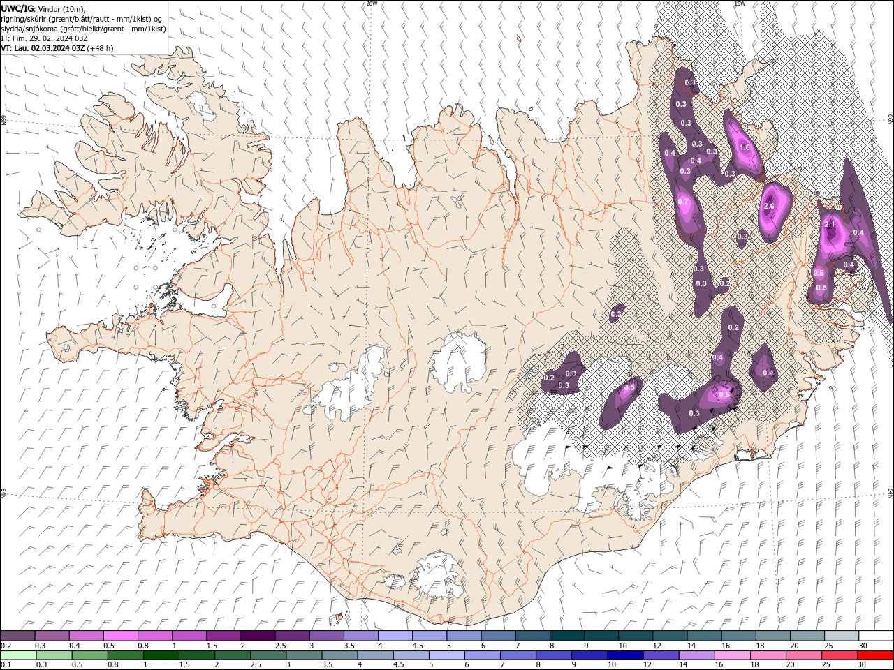
Task: Choose the lower rain legend swatch starting at 6
Action: pyautogui.click(x=482, y=655)
